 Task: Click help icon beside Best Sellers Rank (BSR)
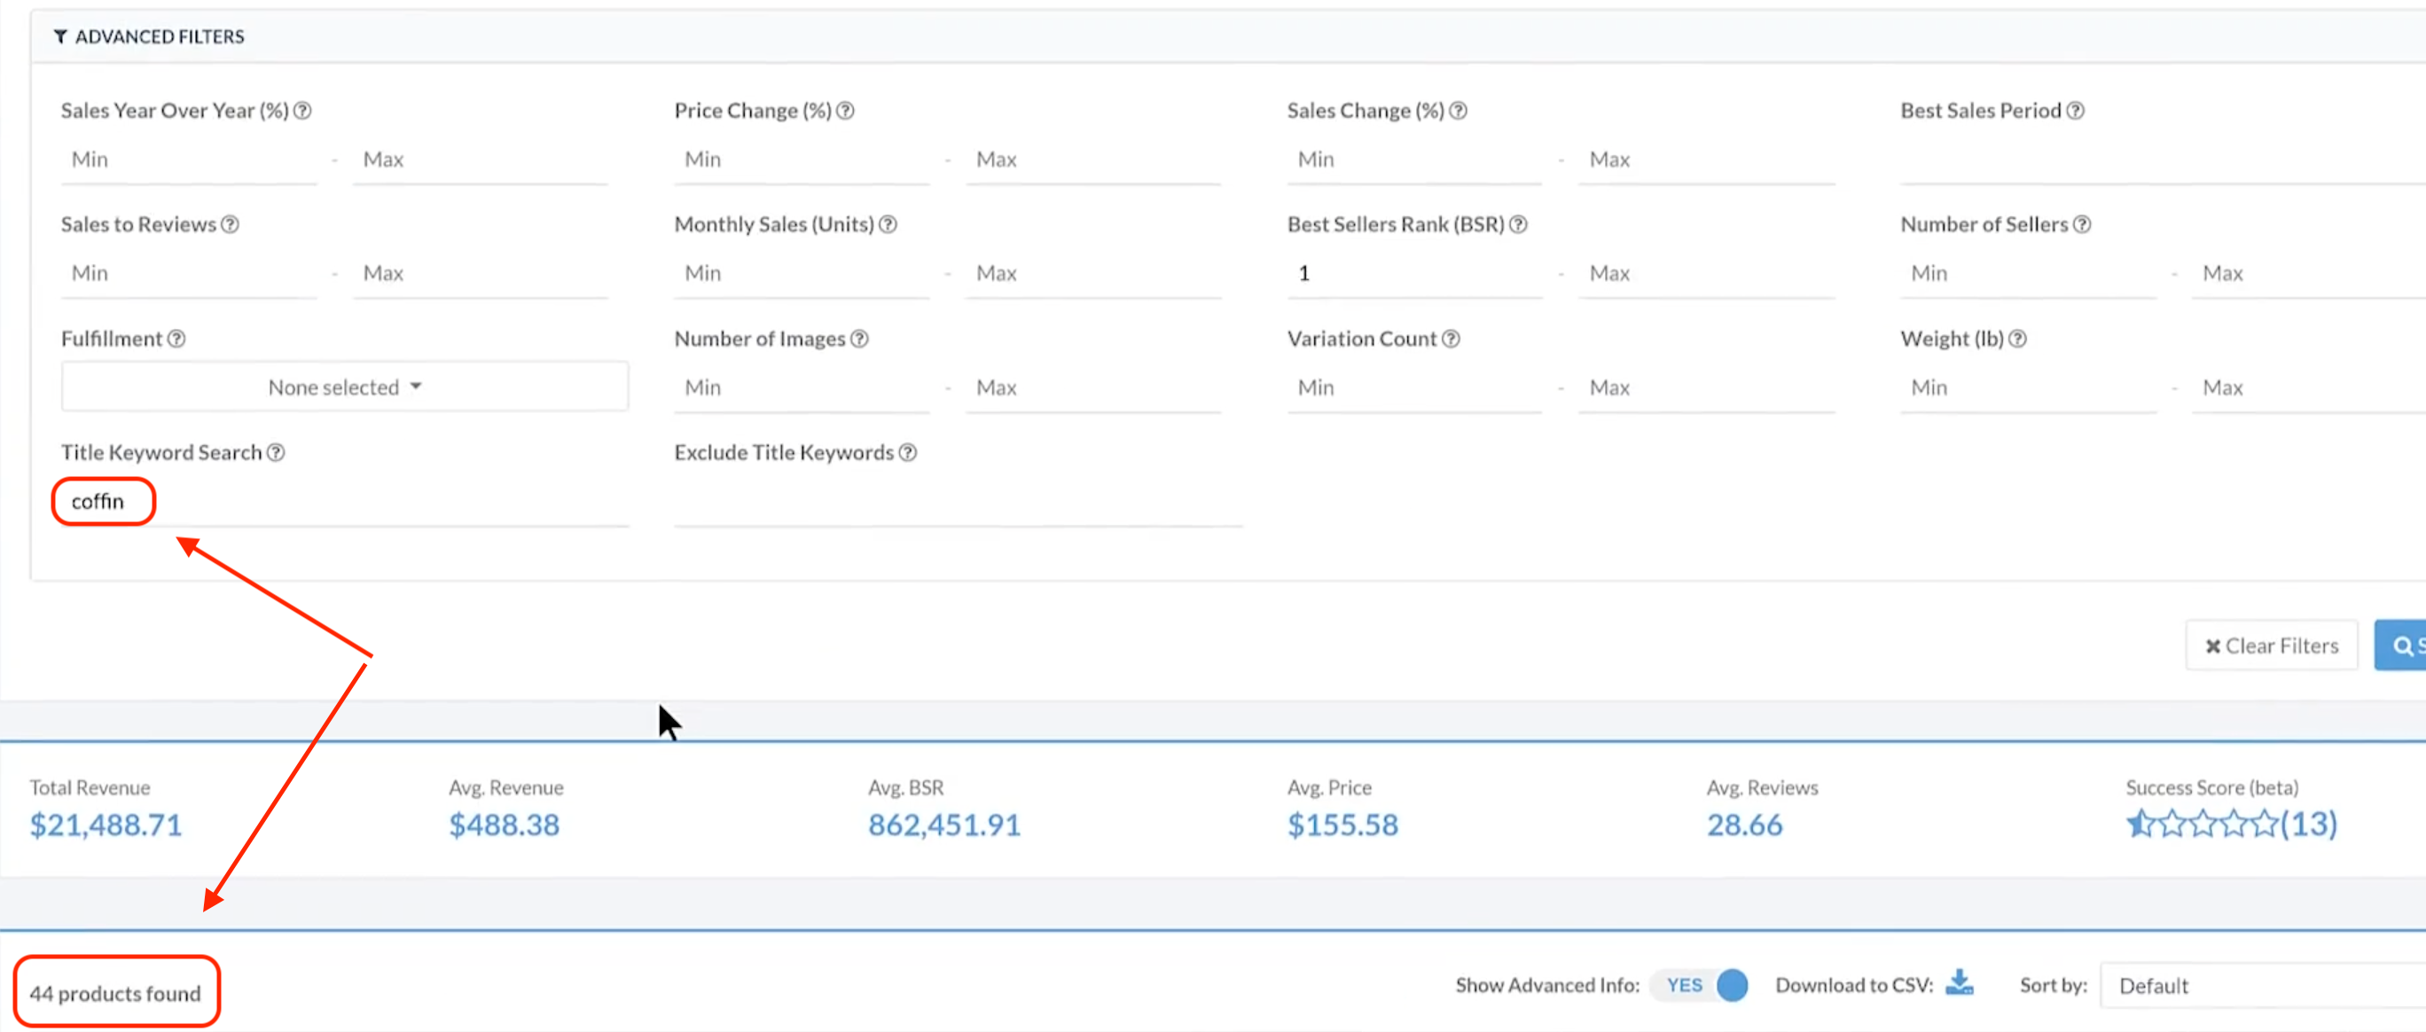1518,225
